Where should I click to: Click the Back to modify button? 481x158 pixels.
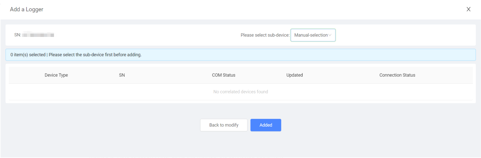click(x=223, y=125)
